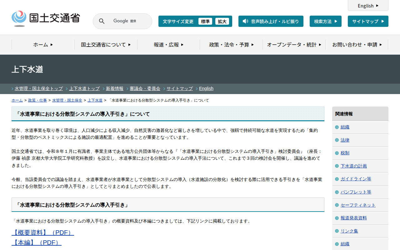Go to 政策・仕事 breadcrumb link
This screenshot has width=400, height=250.
[37, 100]
